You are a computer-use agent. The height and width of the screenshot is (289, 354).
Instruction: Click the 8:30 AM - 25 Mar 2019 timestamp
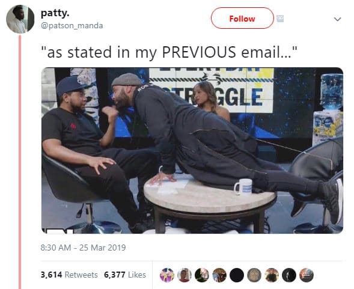point(83,248)
